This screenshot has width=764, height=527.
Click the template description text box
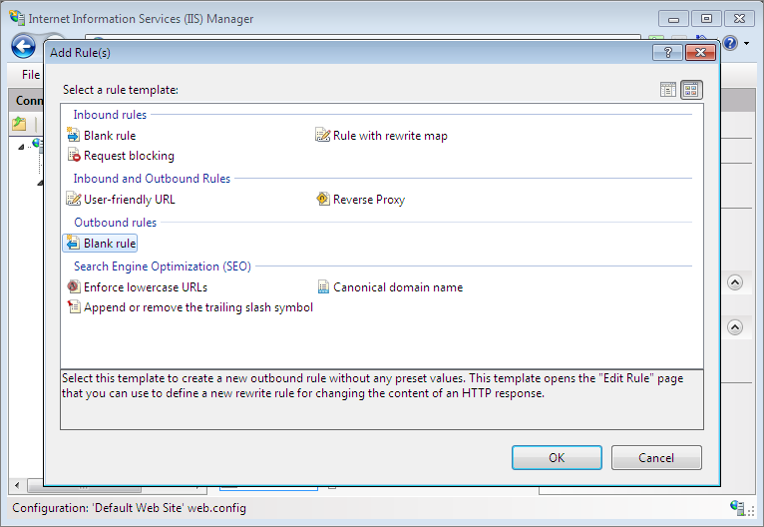(382, 399)
